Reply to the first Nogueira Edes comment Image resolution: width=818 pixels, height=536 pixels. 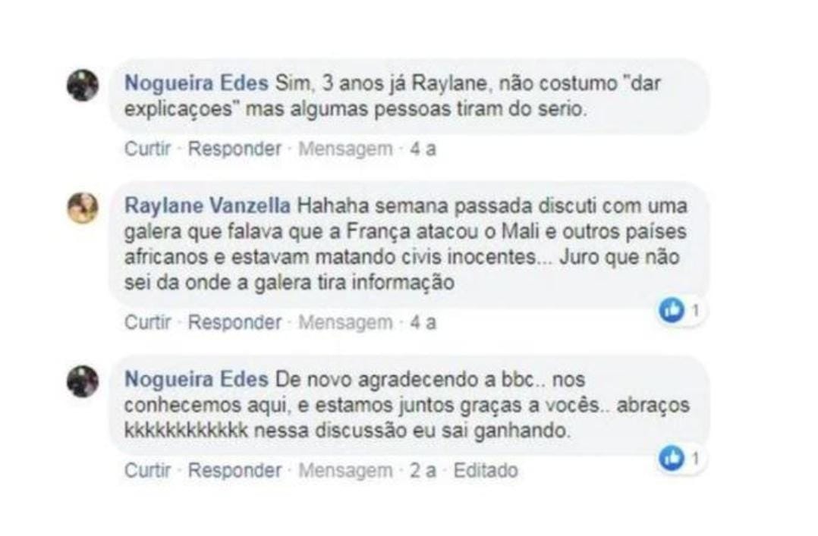click(234, 149)
